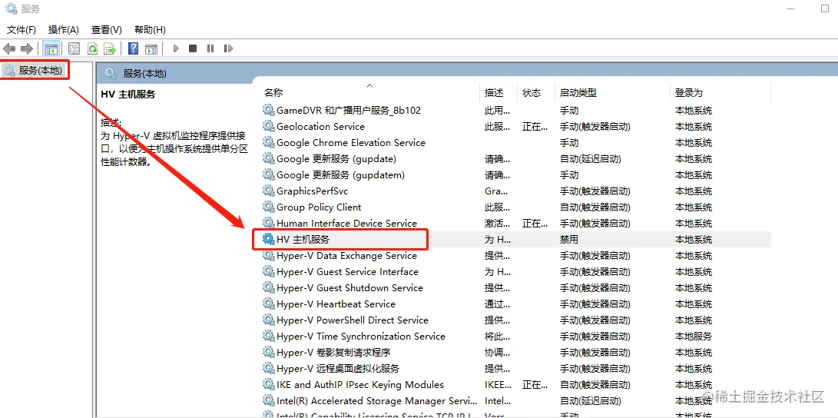838x418 pixels.
Task: Click gear icon of GraphicsPerfSvc row
Action: coord(268,191)
